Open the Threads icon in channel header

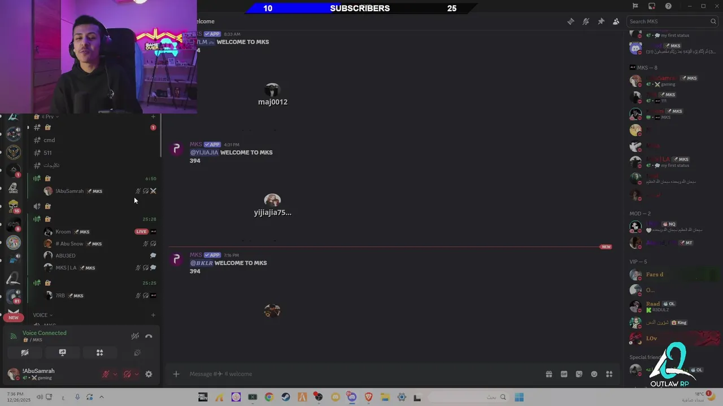tap(571, 21)
